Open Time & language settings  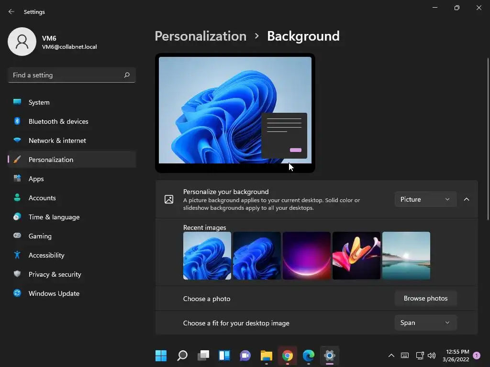click(x=72, y=217)
